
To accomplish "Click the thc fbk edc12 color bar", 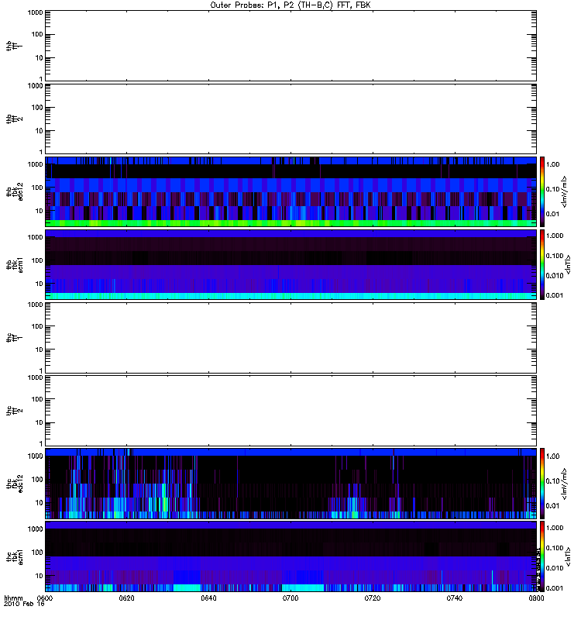I will coord(542,484).
